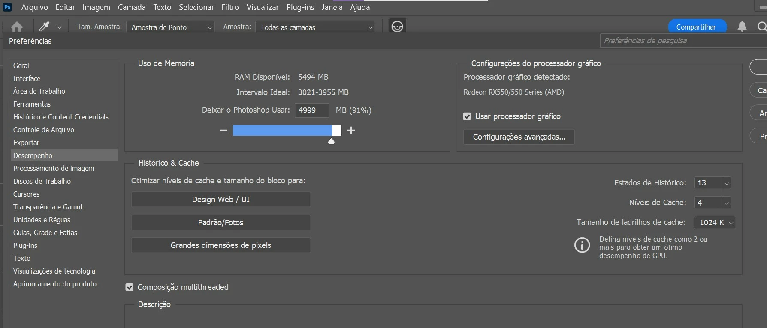The image size is (767, 328).
Task: Open Tamanho de ladrilhos de cache dropdown
Action: (x=715, y=222)
